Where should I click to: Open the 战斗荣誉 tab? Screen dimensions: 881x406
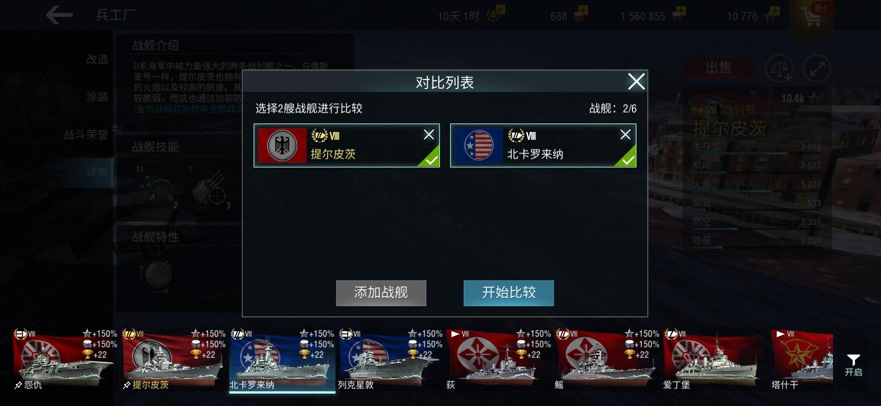(86, 135)
